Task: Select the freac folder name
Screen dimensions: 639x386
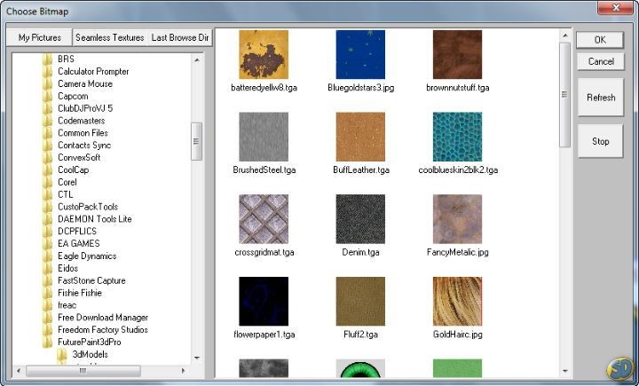Action: coord(67,305)
